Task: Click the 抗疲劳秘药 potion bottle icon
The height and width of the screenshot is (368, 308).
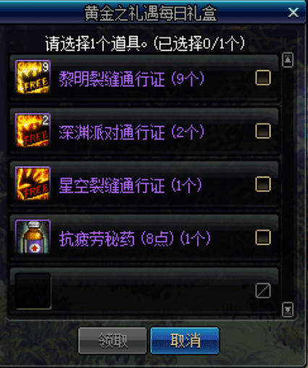Action: tap(33, 237)
